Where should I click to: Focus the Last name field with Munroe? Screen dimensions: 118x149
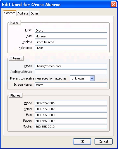(x=71, y=36)
